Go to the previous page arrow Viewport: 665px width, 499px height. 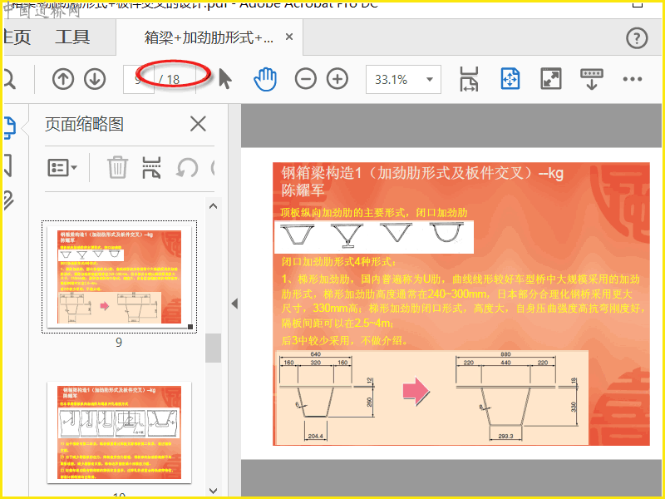(63, 79)
